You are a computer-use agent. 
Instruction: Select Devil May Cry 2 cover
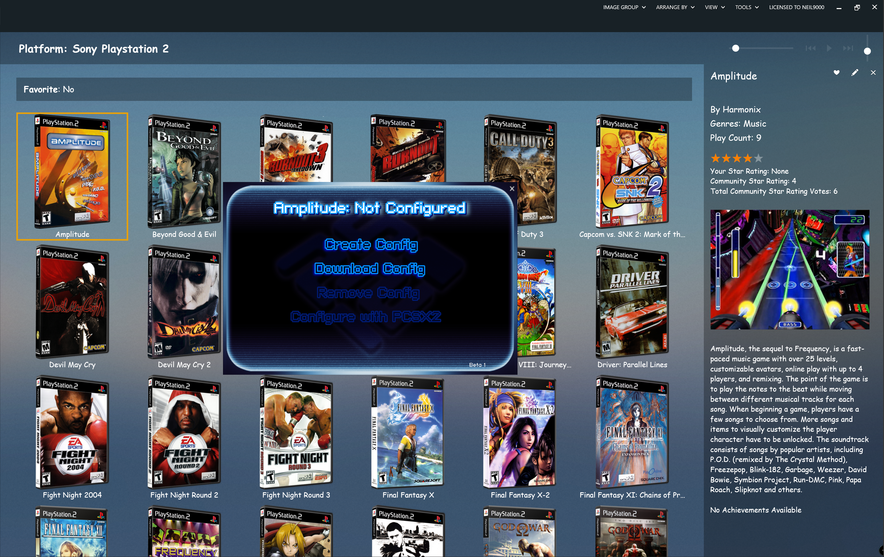[x=184, y=302]
